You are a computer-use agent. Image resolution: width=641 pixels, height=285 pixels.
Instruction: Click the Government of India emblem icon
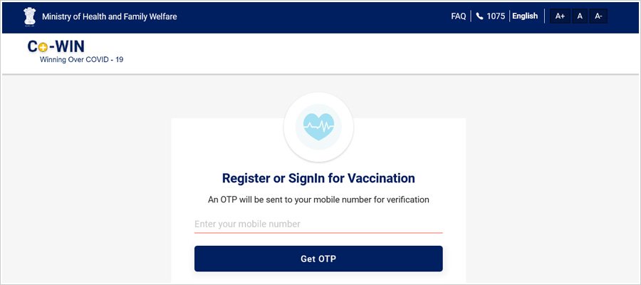[30, 17]
